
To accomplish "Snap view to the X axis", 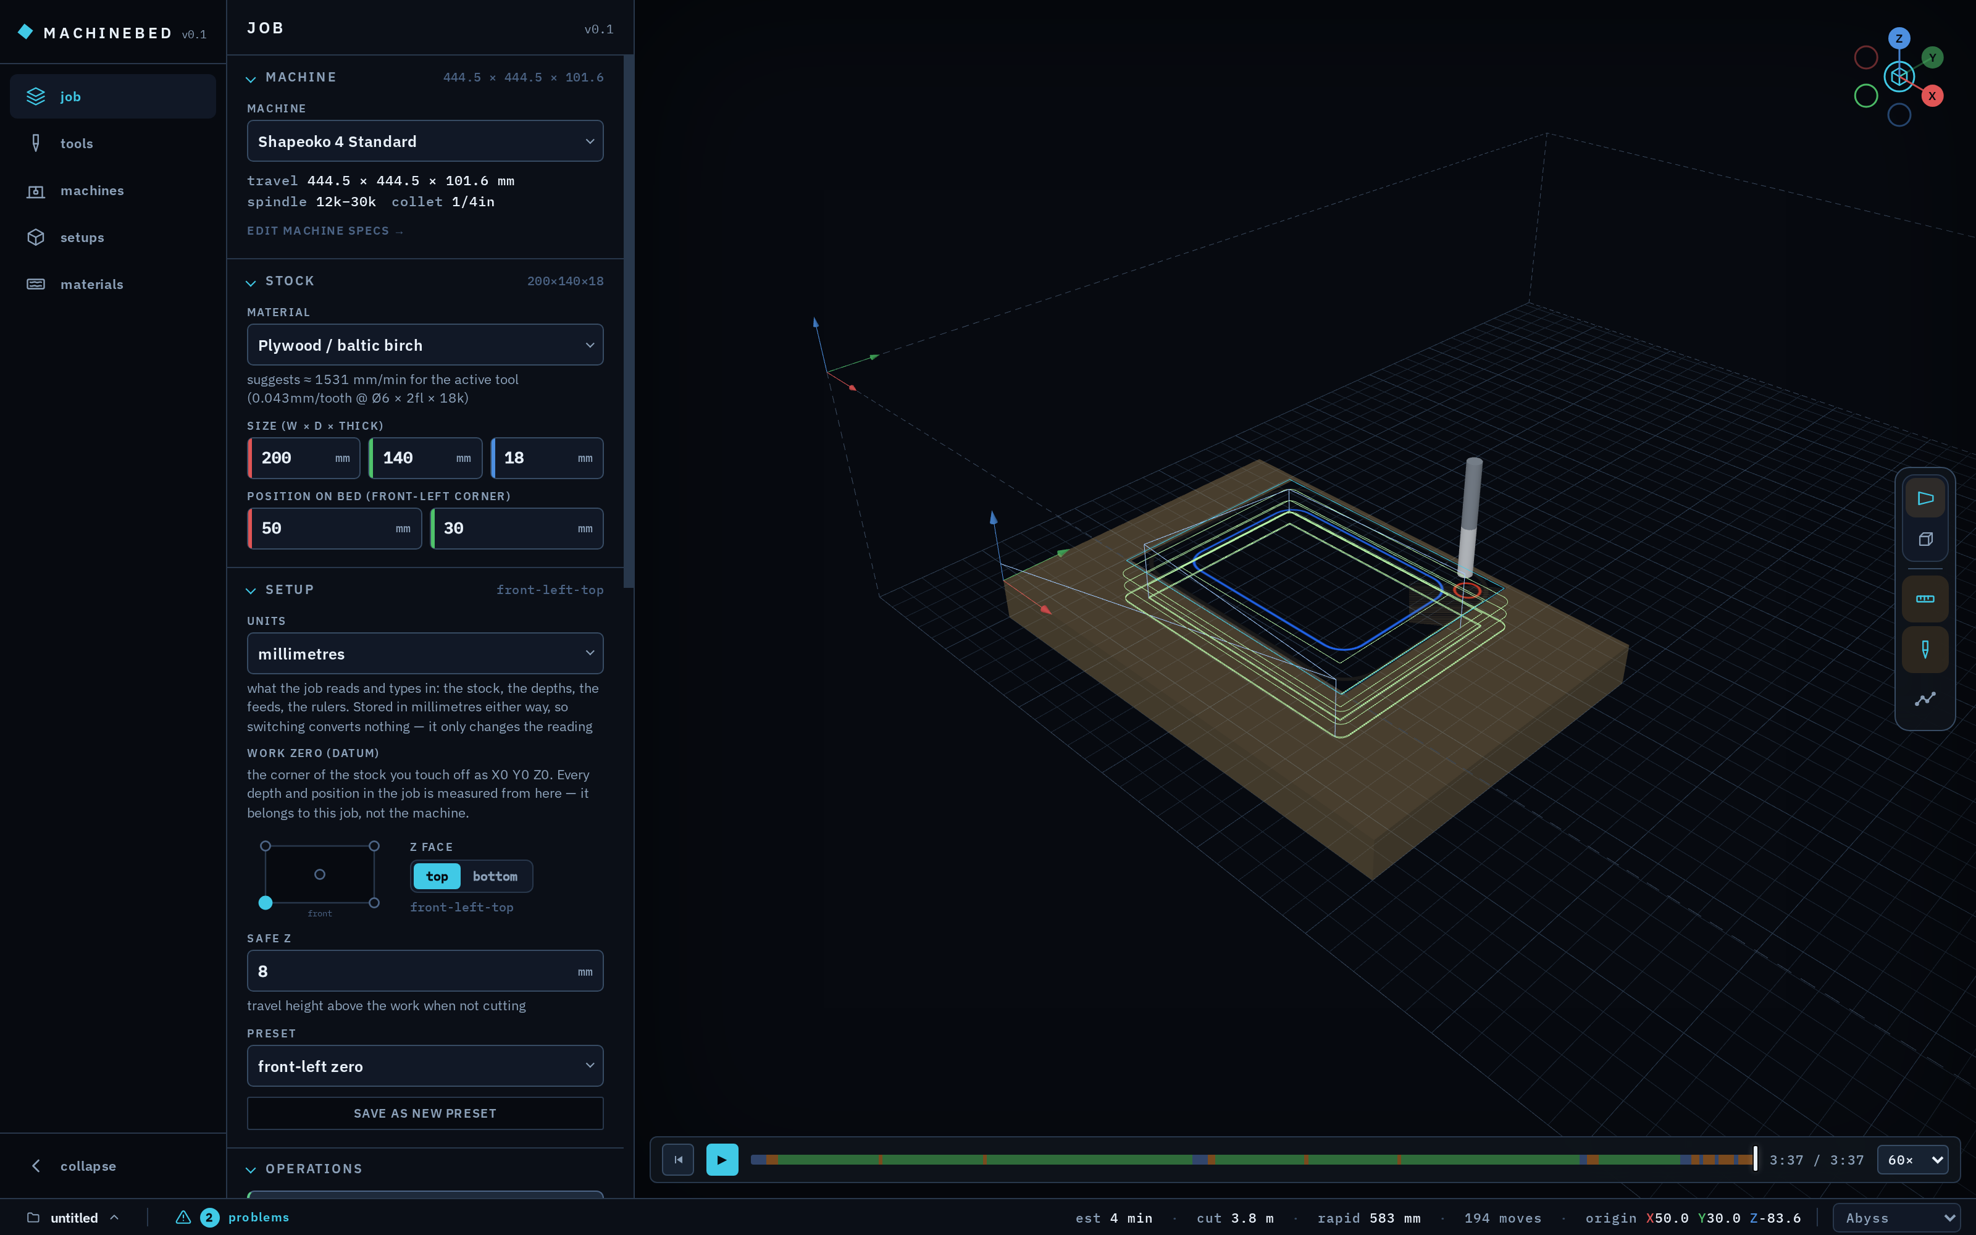I will (1933, 96).
